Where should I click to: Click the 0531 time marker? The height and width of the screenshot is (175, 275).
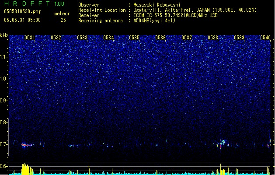coord(29,38)
